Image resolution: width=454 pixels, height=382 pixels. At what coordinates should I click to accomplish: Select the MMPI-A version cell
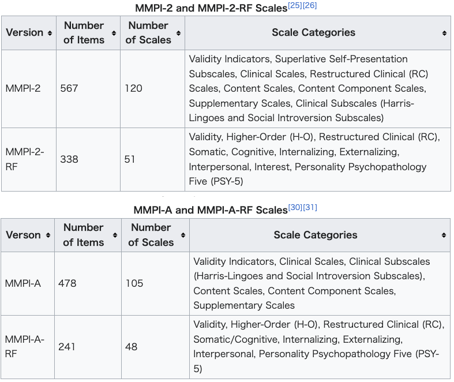[x=28, y=283]
